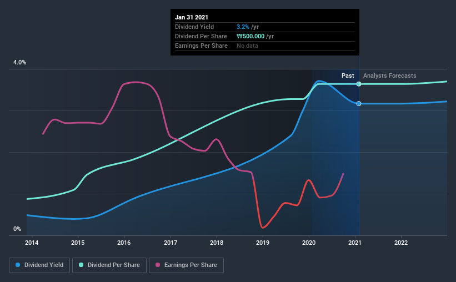Click the blue Dividend Yield legend dot
This screenshot has height=282, width=456.
[x=18, y=265]
